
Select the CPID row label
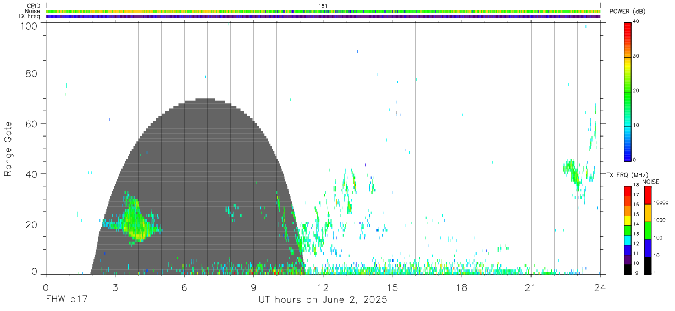coord(34,6)
